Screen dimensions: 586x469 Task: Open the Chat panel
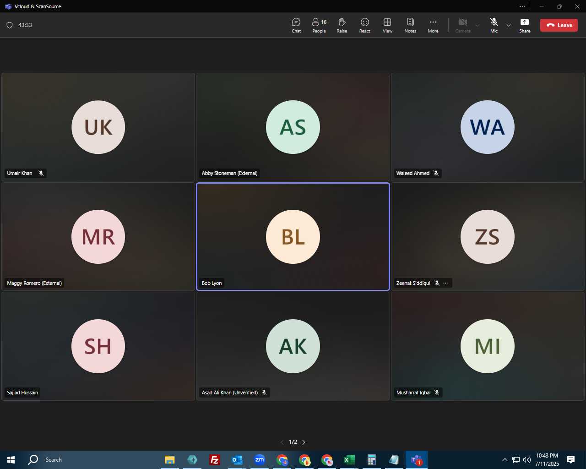[x=296, y=25]
